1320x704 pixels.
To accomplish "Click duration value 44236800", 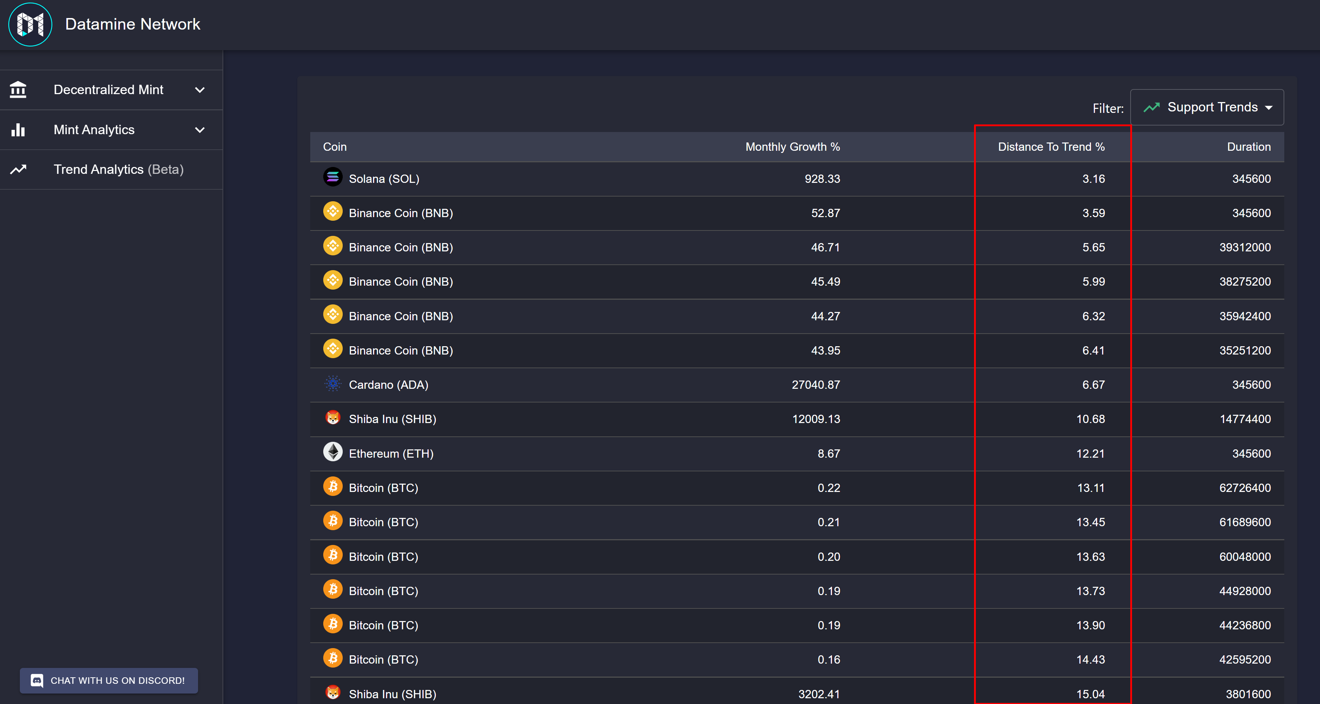I will tap(1245, 626).
